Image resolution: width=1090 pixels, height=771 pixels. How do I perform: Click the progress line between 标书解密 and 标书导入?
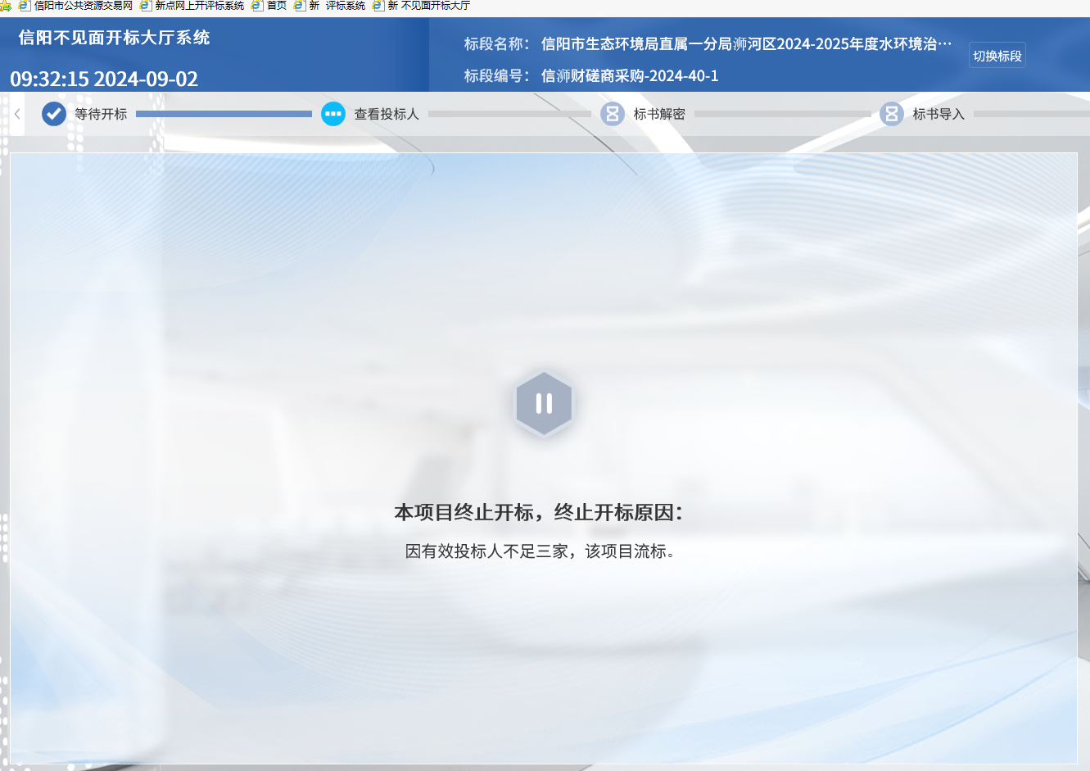[782, 114]
